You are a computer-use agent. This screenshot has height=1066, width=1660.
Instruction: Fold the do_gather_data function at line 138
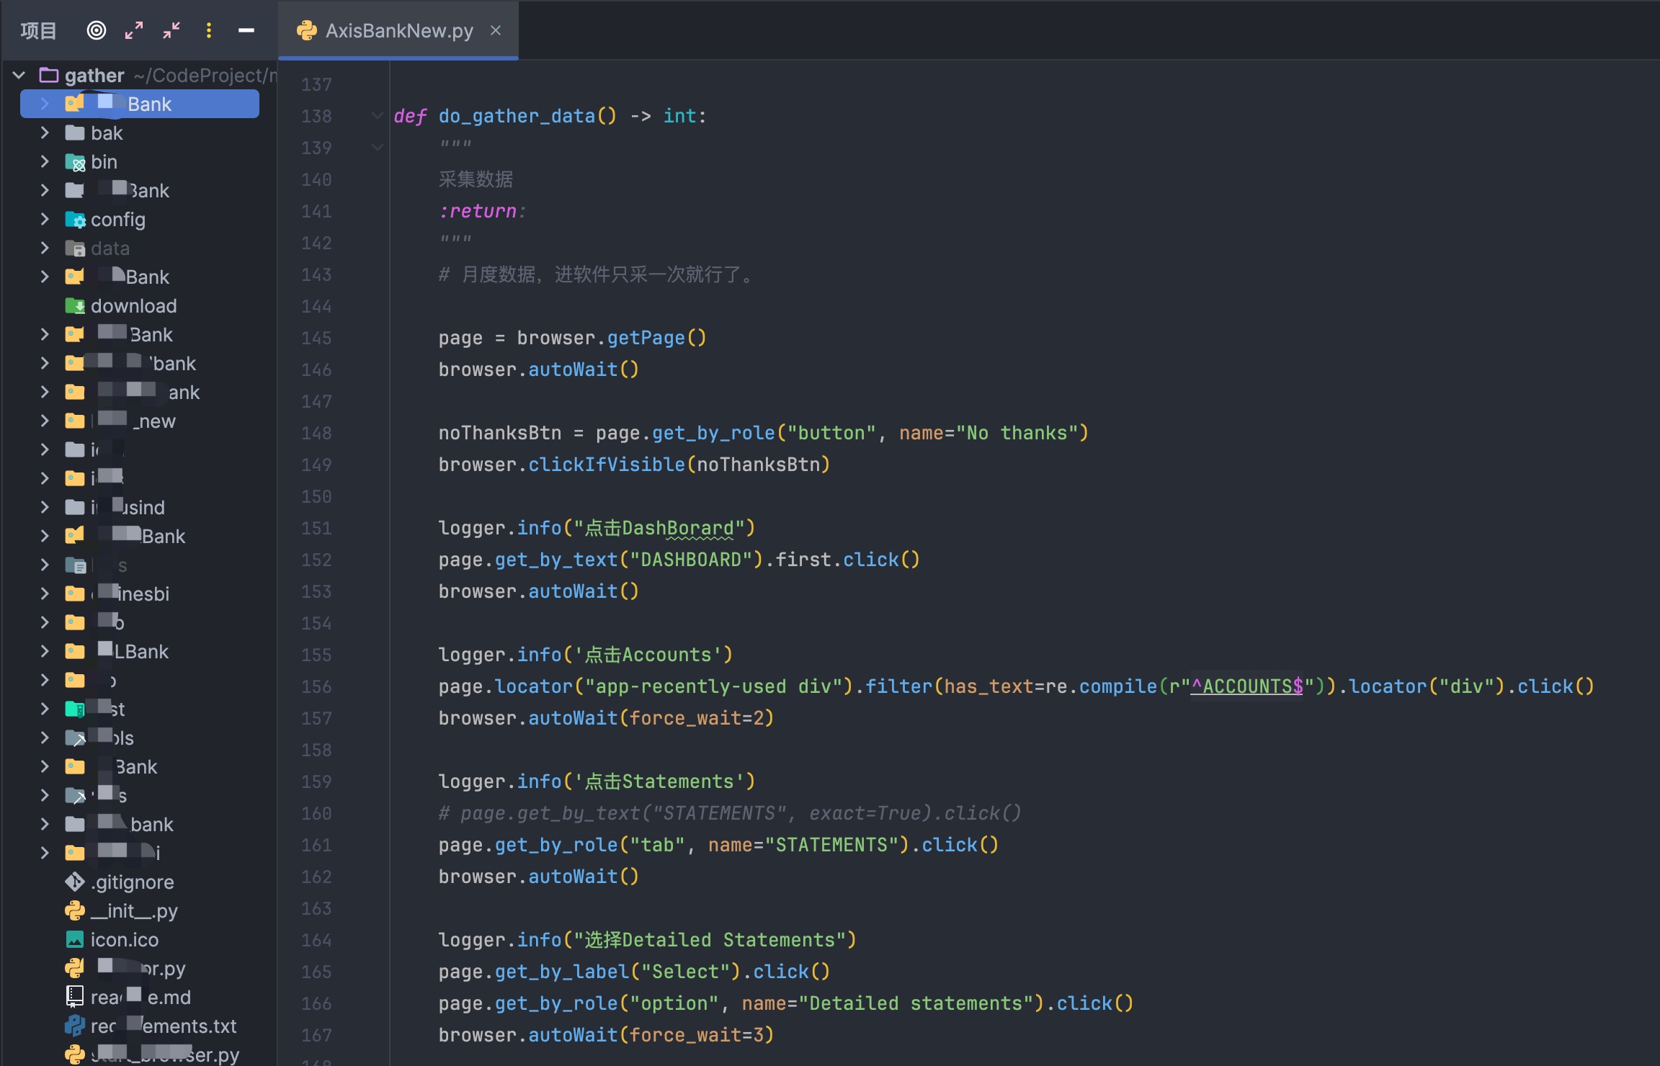(x=377, y=115)
